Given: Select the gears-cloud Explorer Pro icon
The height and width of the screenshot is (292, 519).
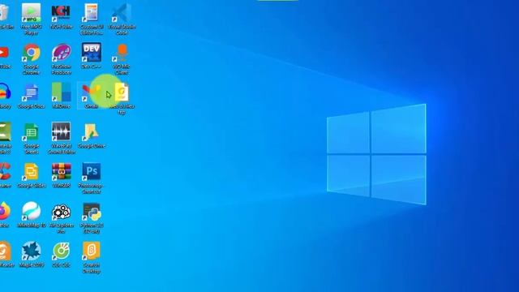Looking at the screenshot, I should click(61, 212).
